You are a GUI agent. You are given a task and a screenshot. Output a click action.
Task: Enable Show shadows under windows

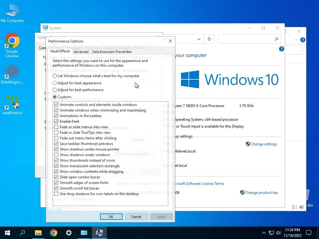pyautogui.click(x=56, y=155)
